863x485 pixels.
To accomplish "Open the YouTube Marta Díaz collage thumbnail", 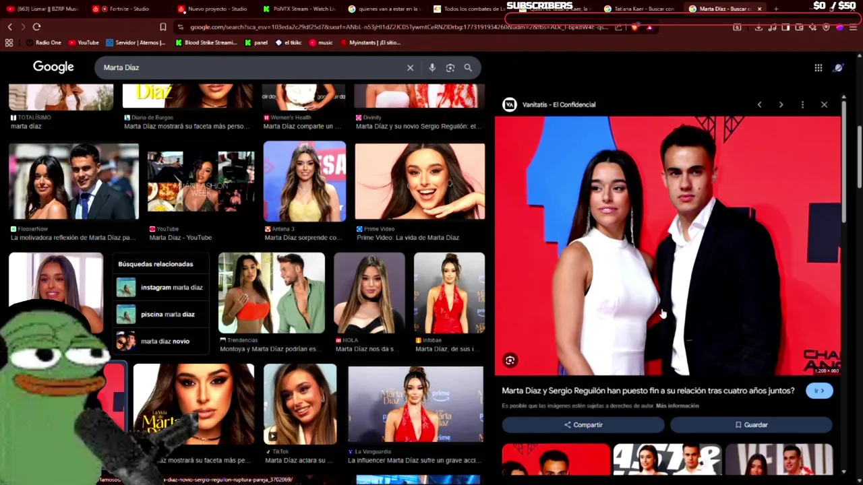I will 201,182.
